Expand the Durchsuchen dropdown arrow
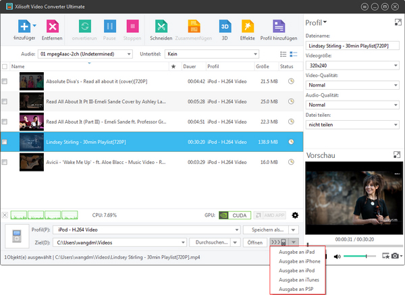 (x=235, y=242)
